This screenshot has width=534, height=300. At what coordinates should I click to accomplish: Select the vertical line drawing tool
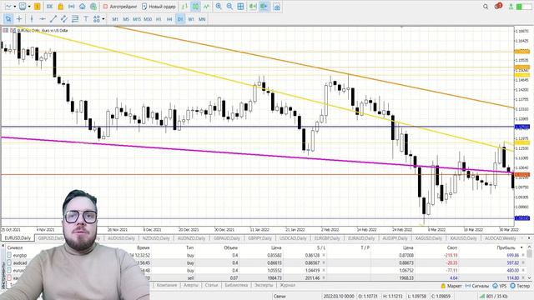pos(32,19)
